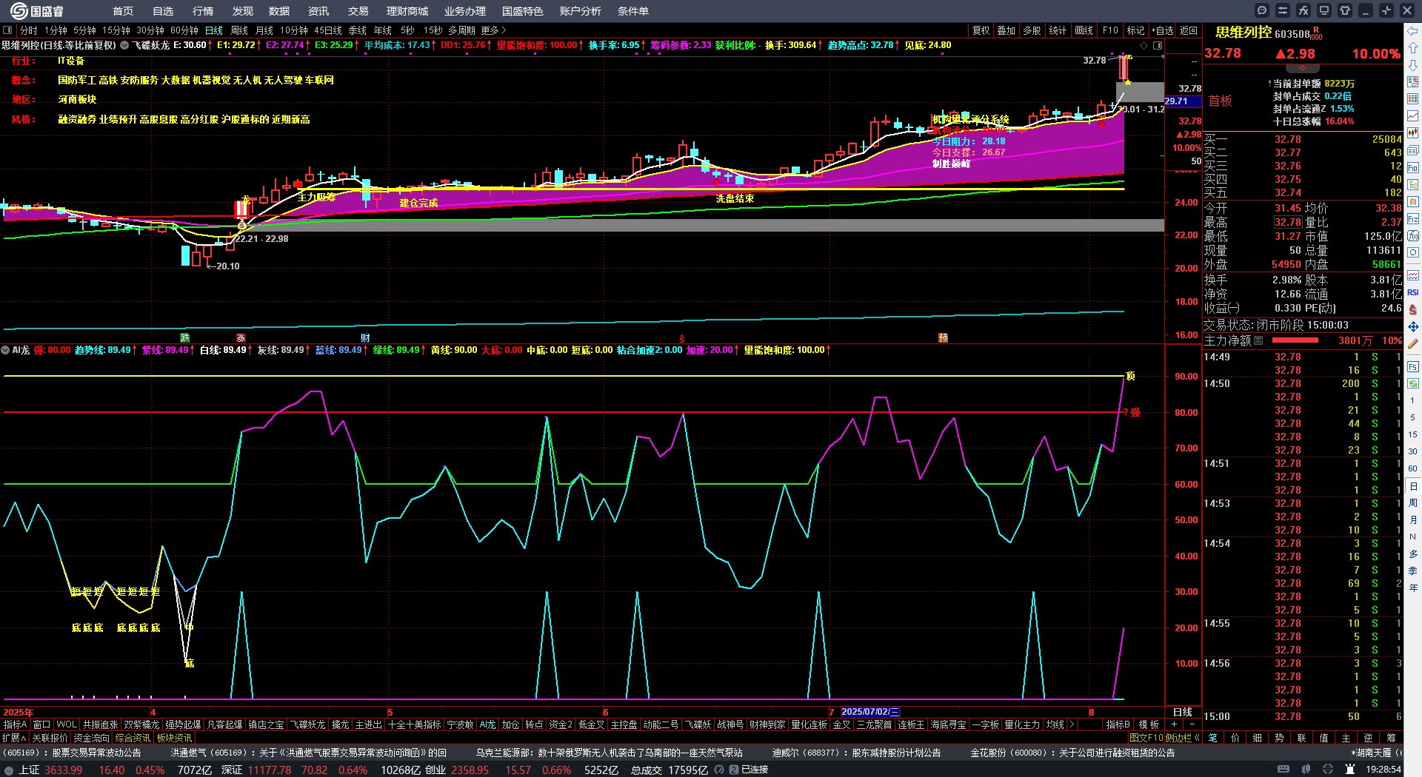Click the 图文F10 link
The image size is (1422, 777).
(1146, 738)
